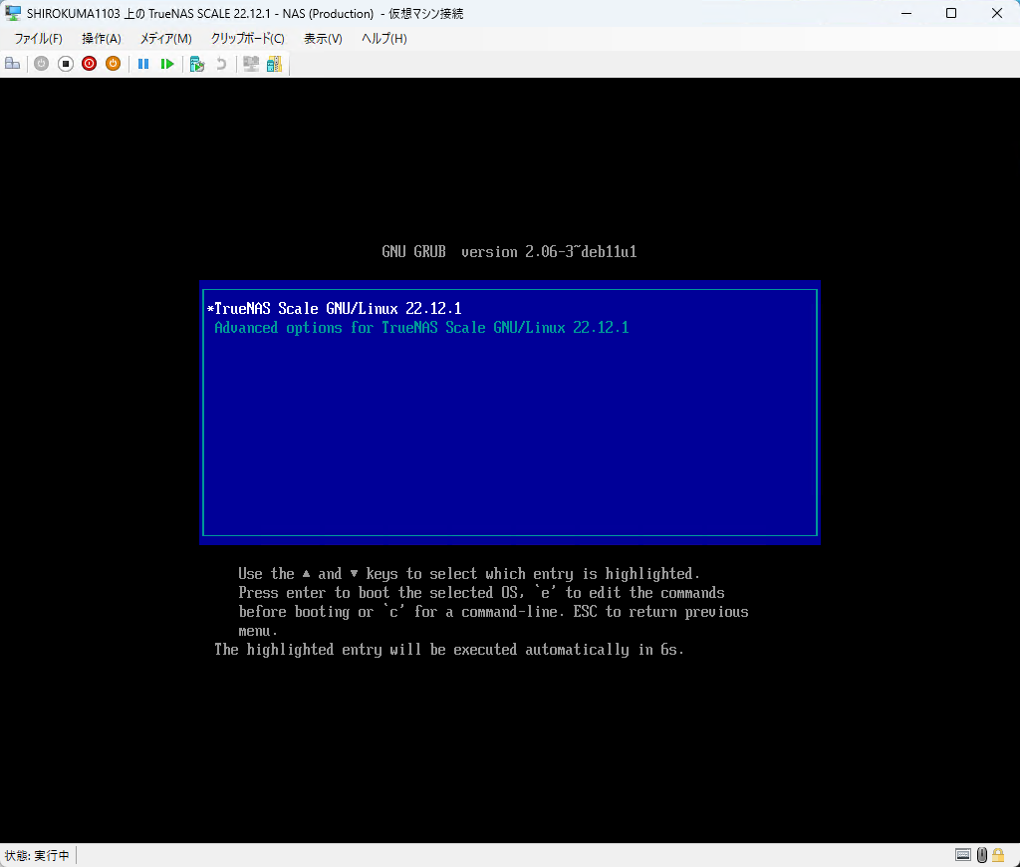This screenshot has height=867, width=1020.
Task: Open the 表示(V) menu
Action: 324,39
